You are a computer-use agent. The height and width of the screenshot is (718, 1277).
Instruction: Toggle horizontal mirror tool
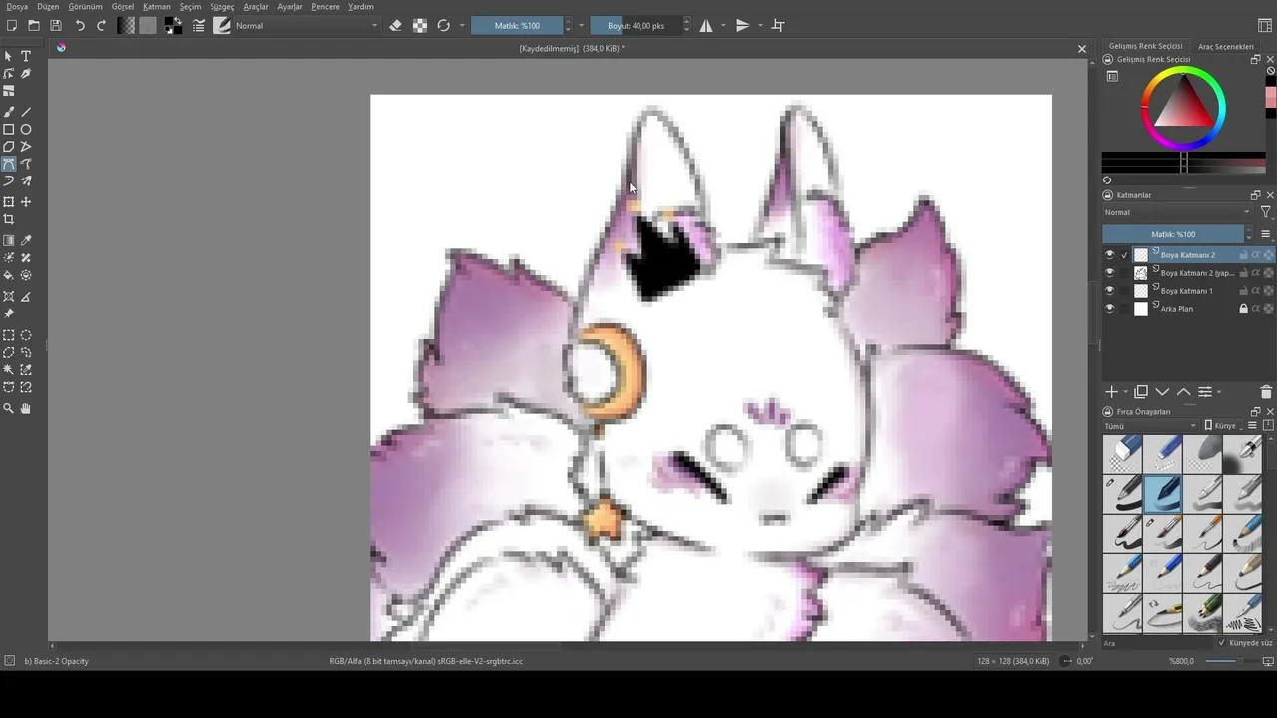(x=706, y=26)
